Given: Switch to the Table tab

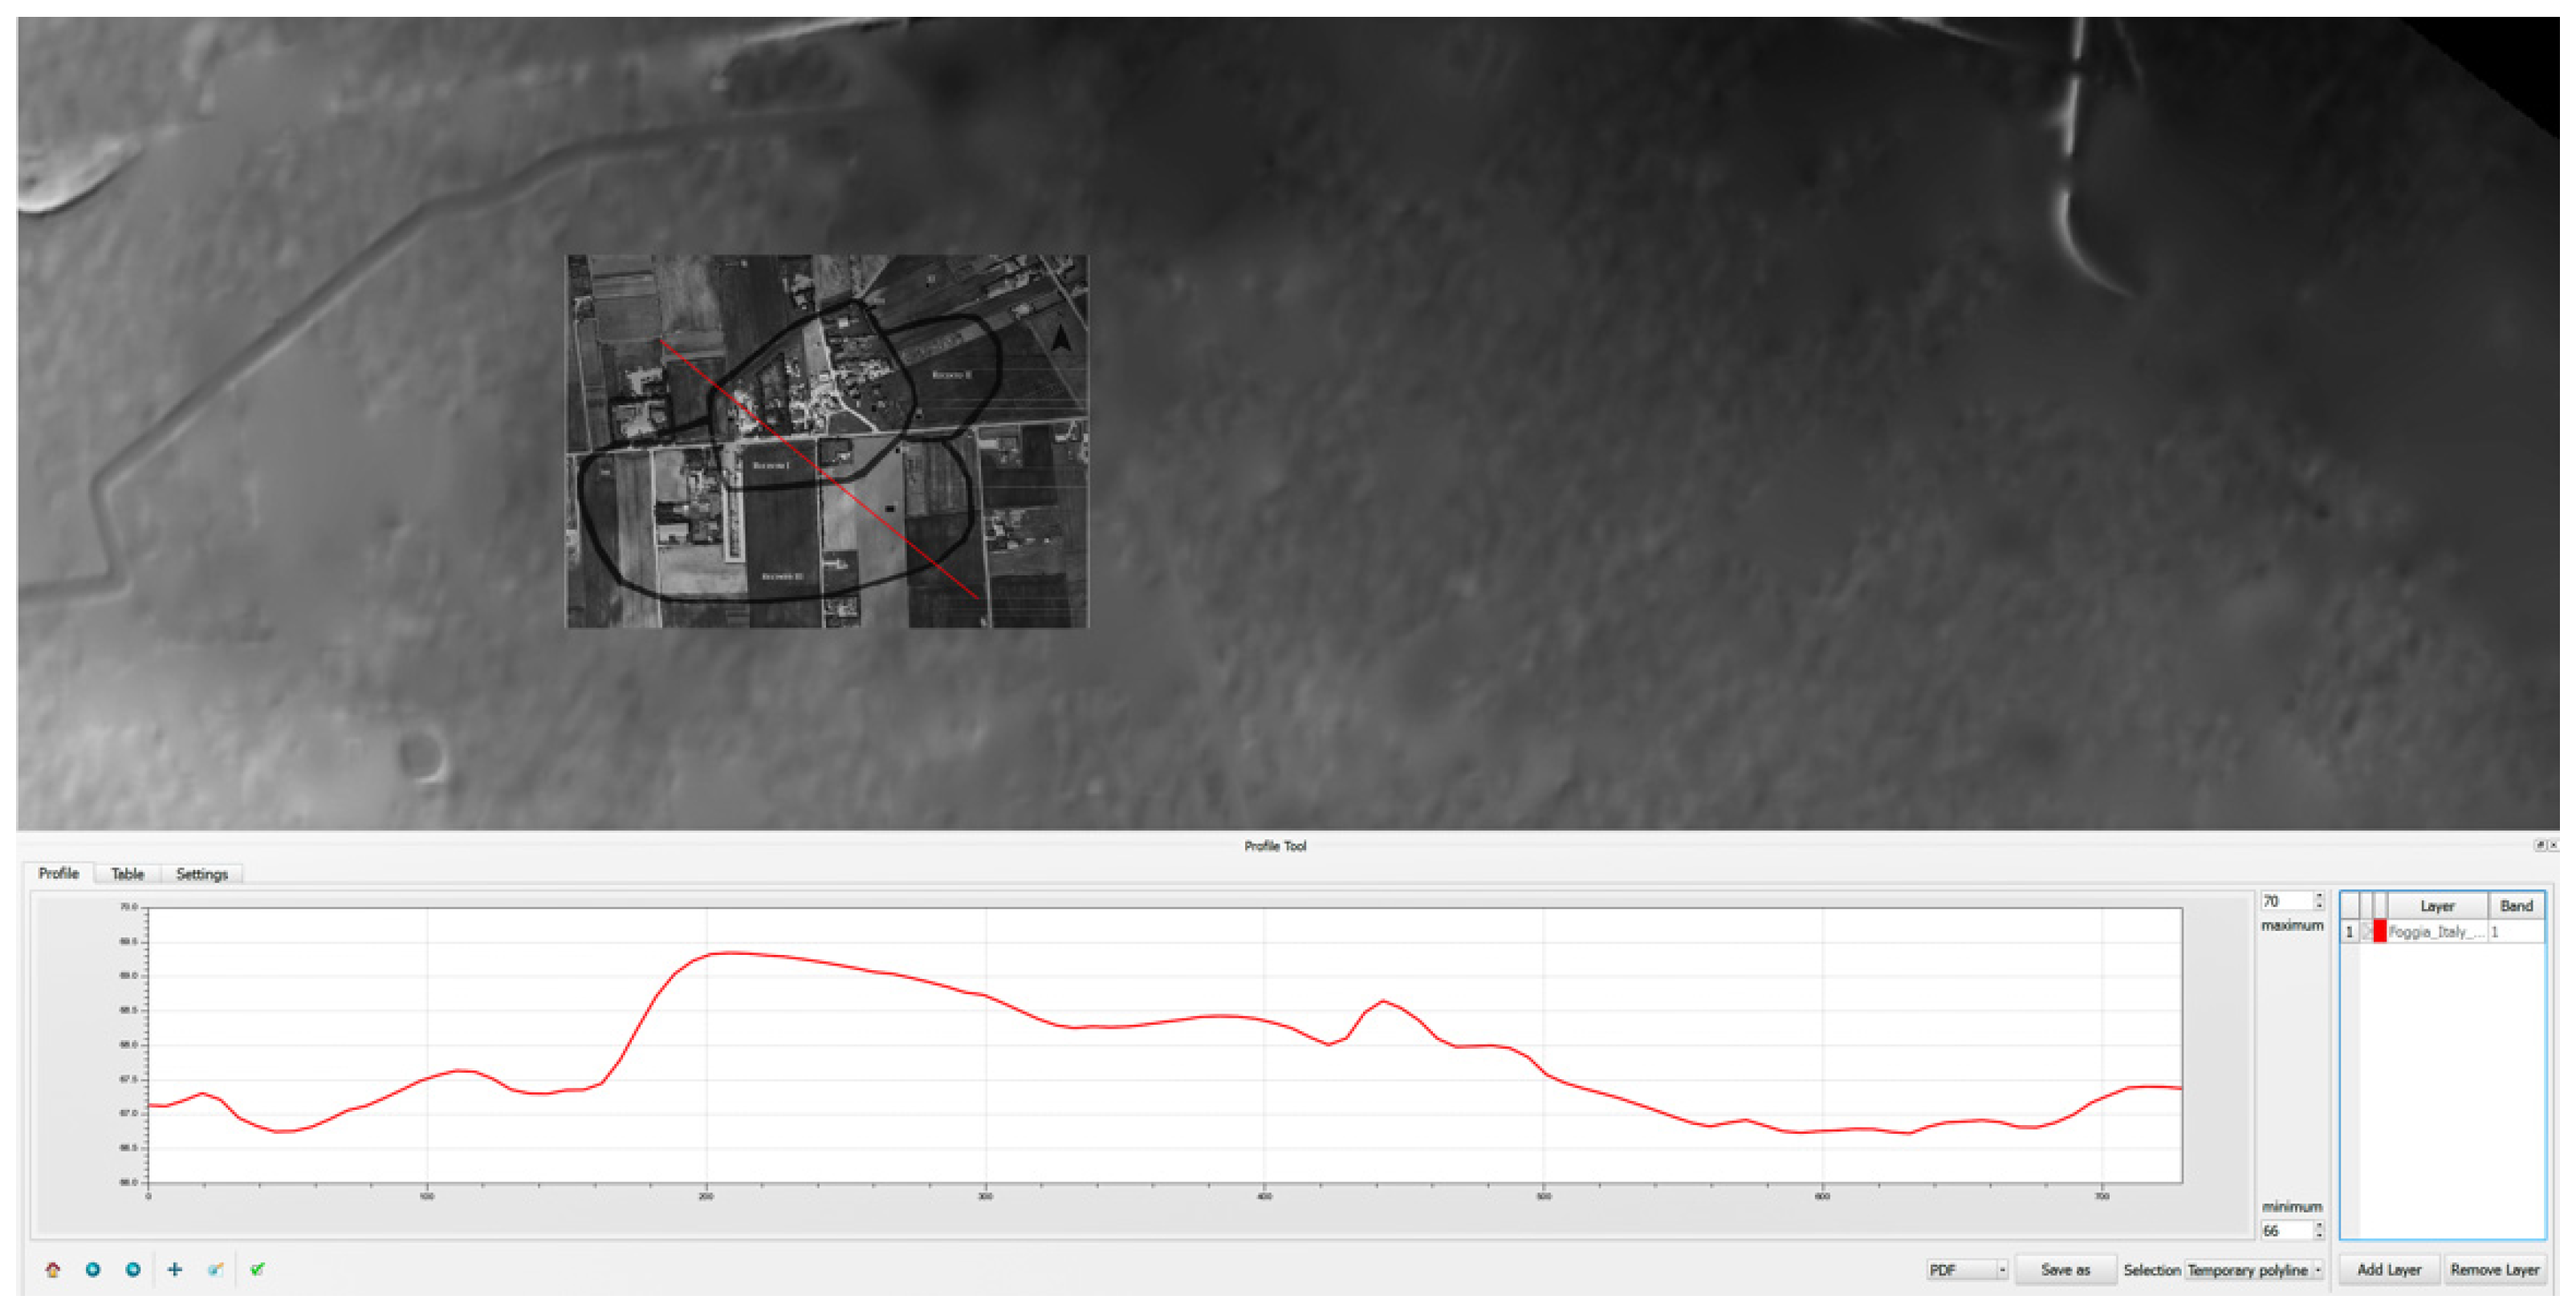Looking at the screenshot, I should (127, 873).
